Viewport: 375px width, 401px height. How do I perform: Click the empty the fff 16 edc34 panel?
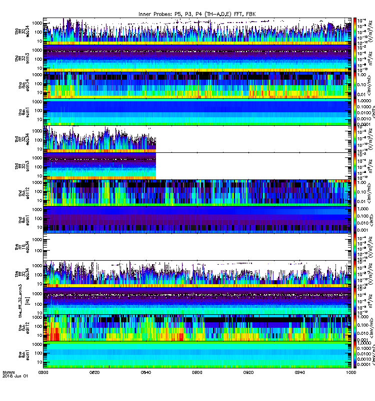(x=197, y=247)
